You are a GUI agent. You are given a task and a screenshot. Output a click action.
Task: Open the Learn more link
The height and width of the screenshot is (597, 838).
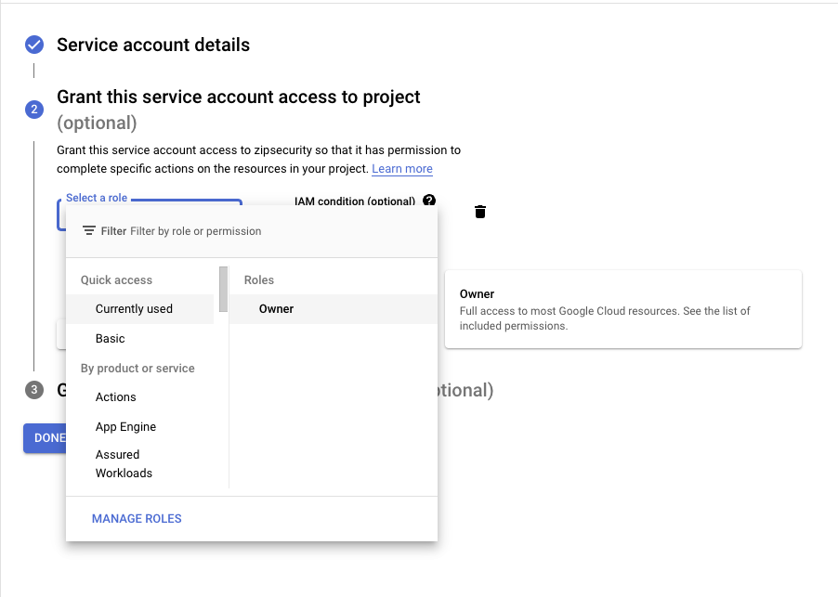click(401, 169)
